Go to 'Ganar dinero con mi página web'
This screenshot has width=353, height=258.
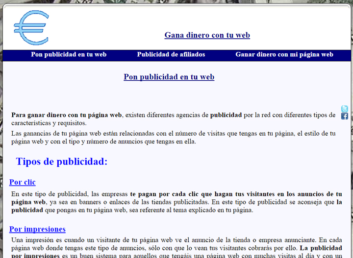pos(284,54)
